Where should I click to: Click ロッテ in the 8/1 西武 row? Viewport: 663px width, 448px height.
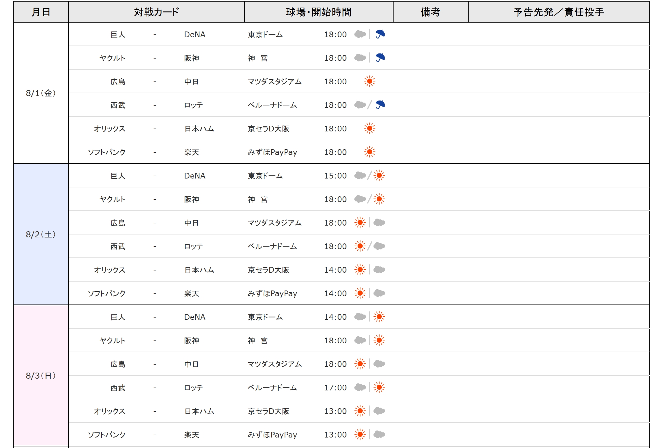point(193,105)
